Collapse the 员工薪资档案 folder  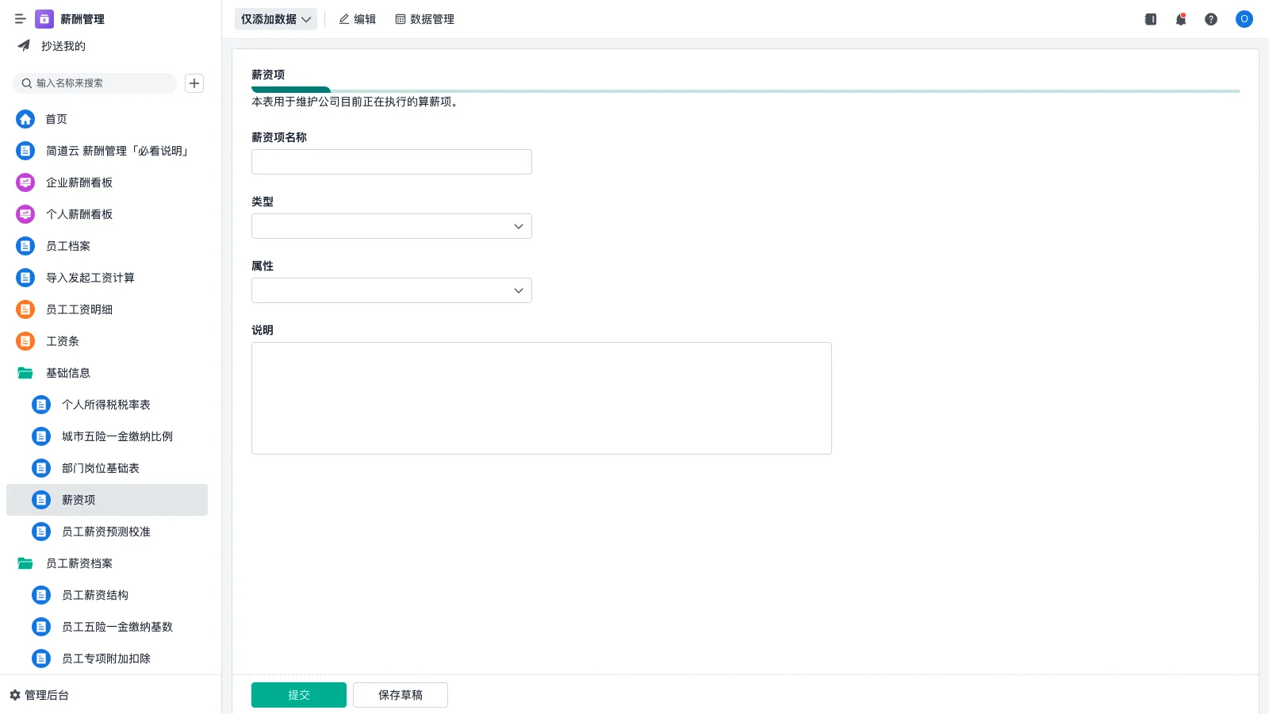[x=107, y=563]
